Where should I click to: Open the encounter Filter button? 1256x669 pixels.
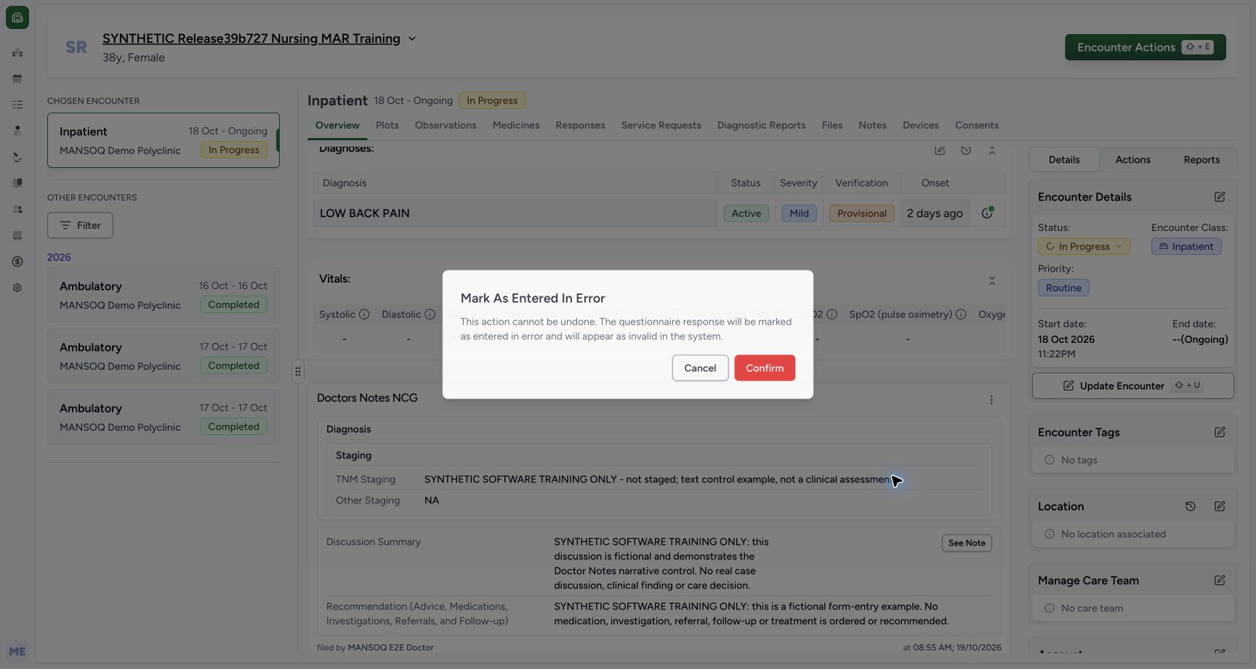[x=80, y=225]
